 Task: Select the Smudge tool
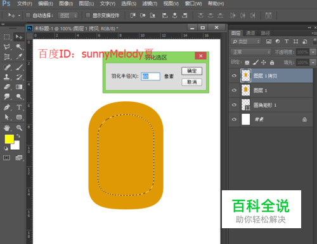pos(7,97)
